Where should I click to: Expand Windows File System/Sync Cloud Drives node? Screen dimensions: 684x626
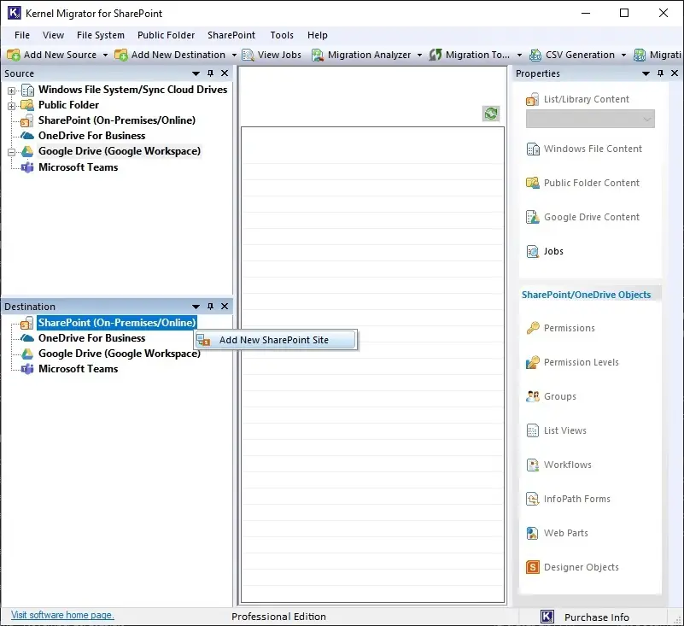pos(11,91)
